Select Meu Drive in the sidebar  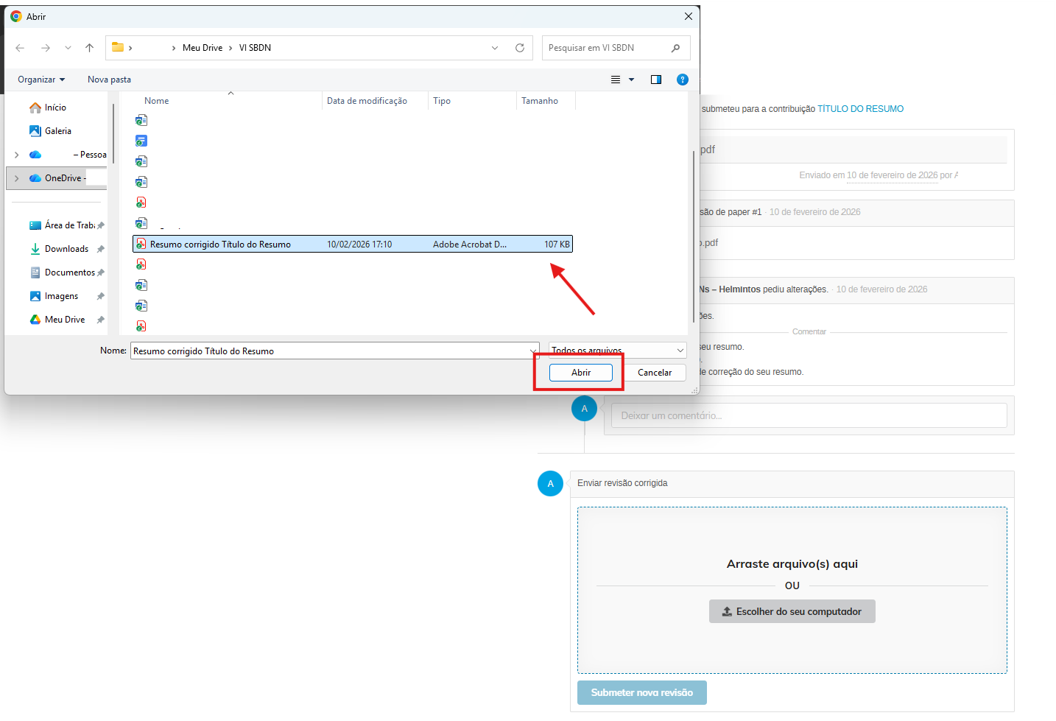65,320
